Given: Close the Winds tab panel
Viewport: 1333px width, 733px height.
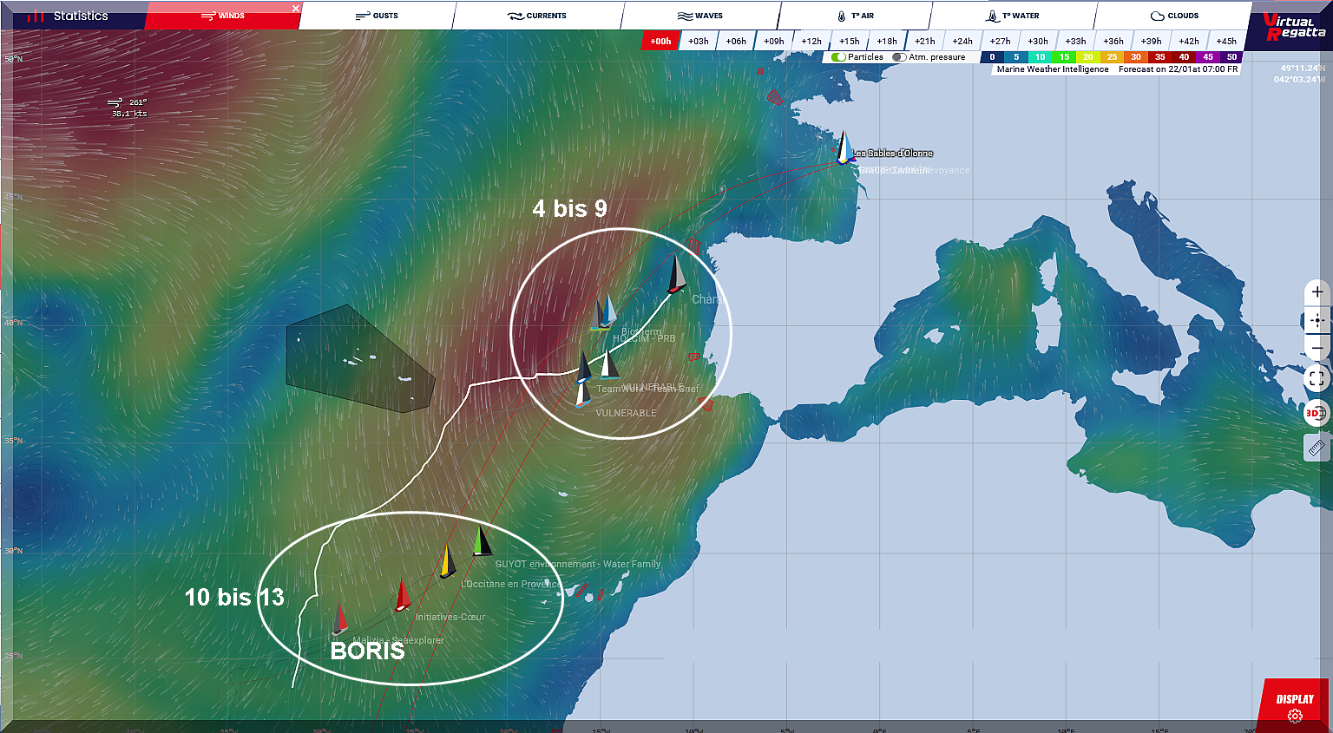Looking at the screenshot, I should pos(295,9).
